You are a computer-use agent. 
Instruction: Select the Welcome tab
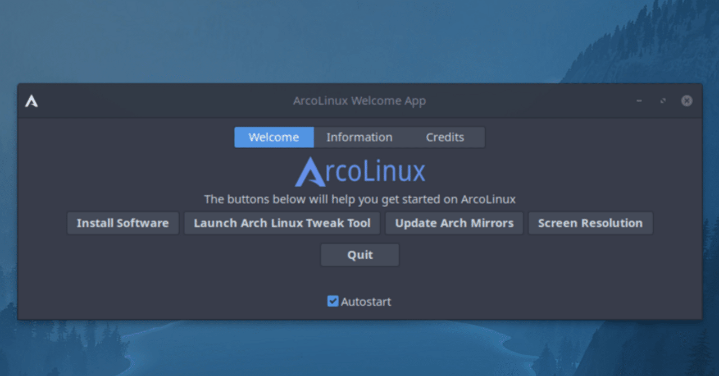[274, 137]
